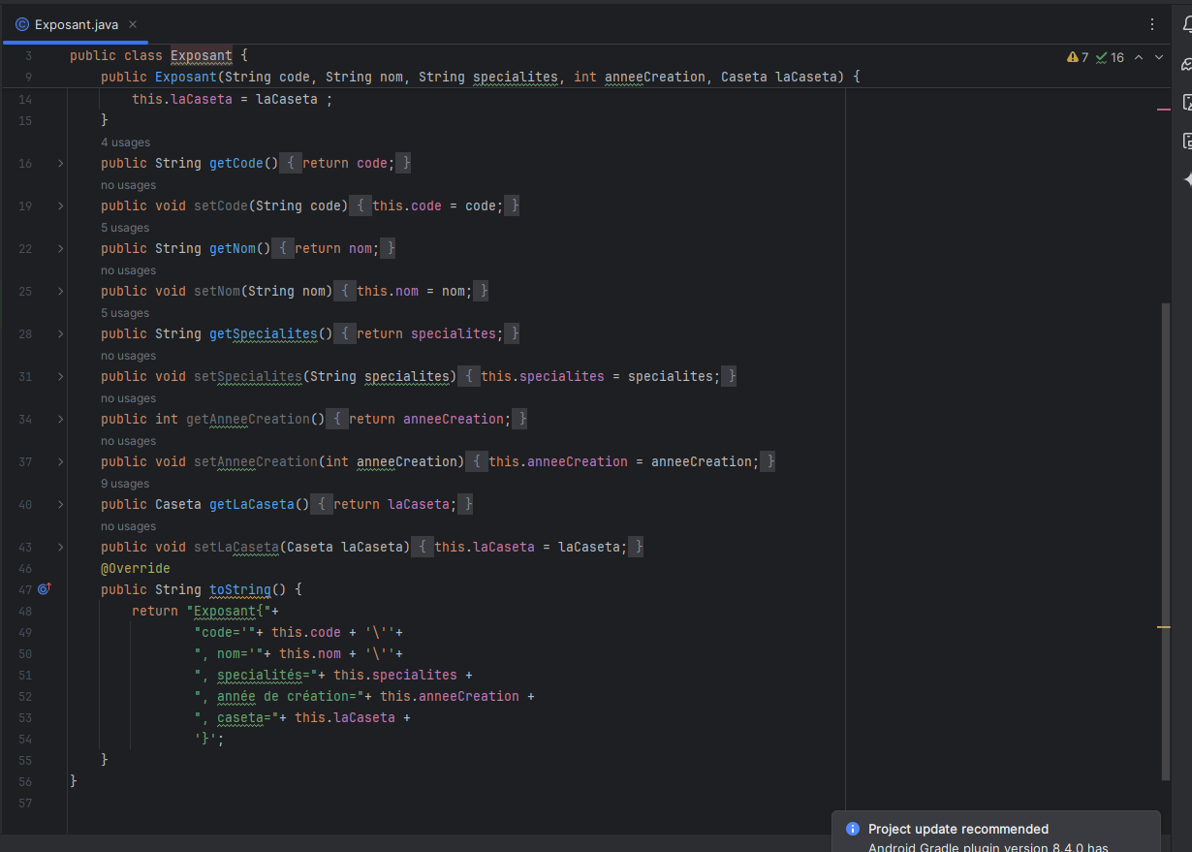Click 'this.laCaseta' on line 53
The width and height of the screenshot is (1192, 852).
[345, 718]
